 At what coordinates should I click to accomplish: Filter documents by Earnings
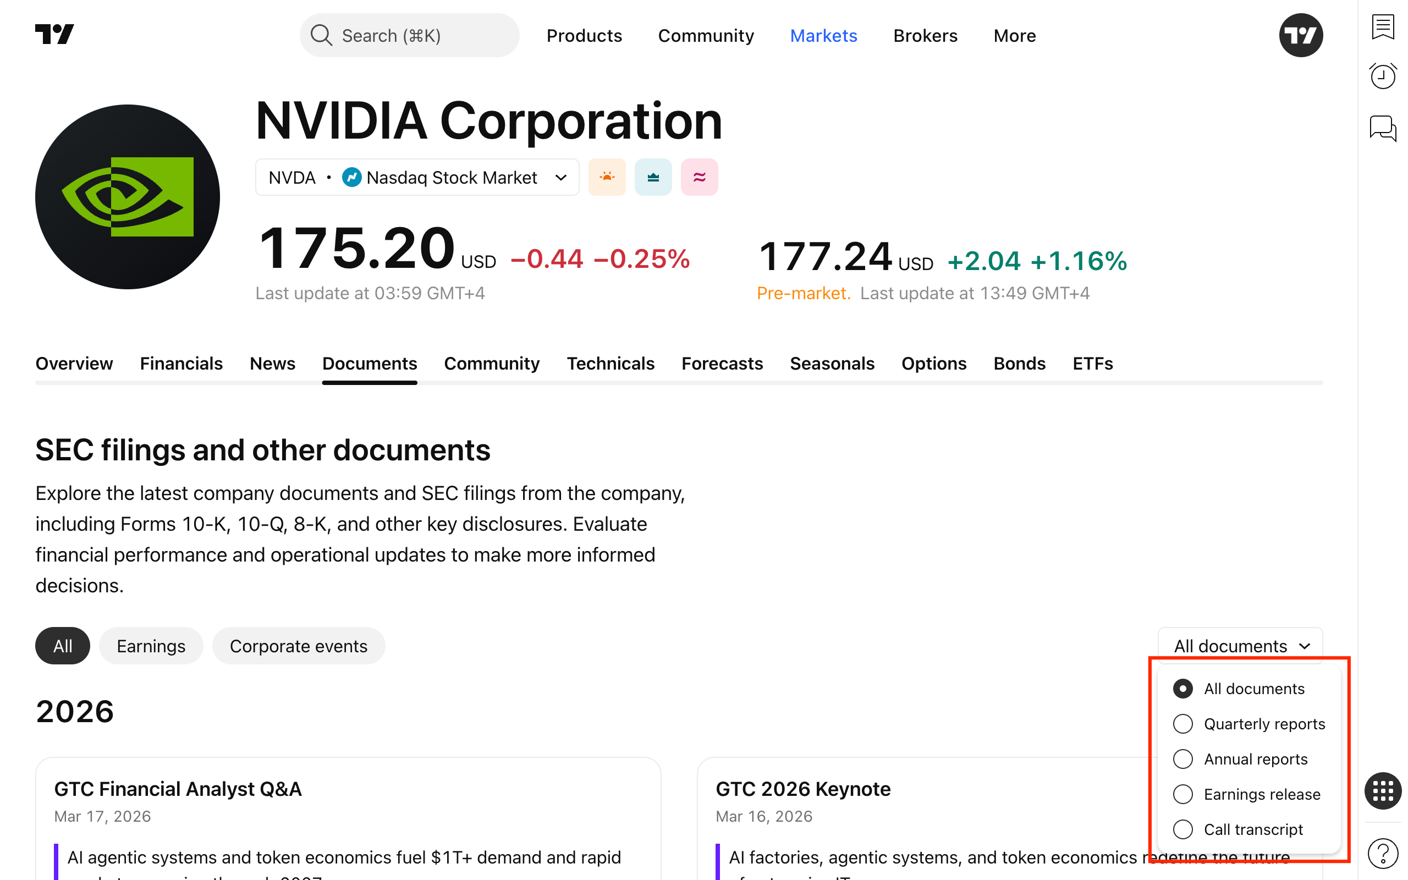click(x=151, y=646)
